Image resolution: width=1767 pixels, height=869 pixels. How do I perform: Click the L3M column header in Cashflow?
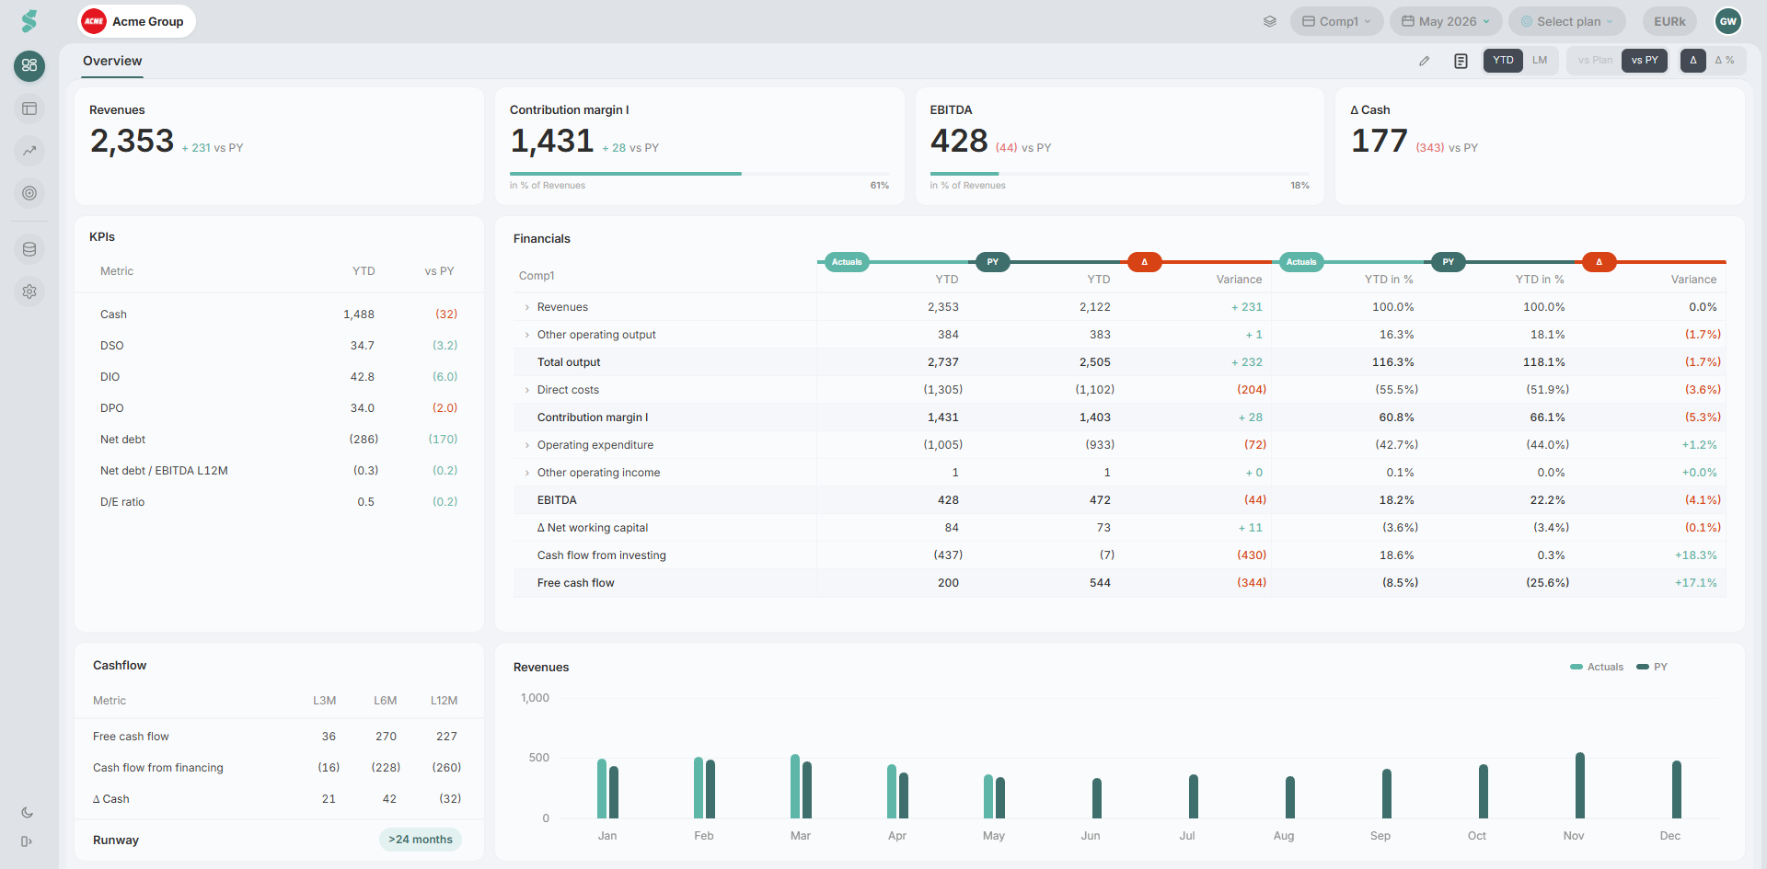click(324, 701)
